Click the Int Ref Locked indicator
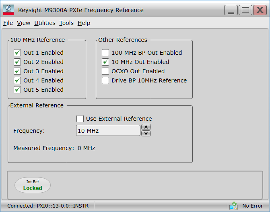The height and width of the screenshot is (212, 270). coord(33,185)
